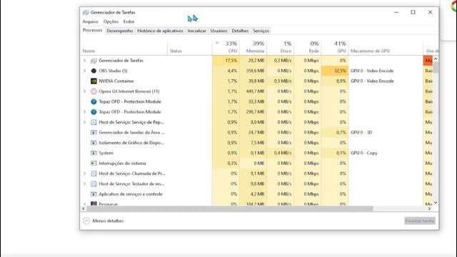Screen dimensions: 457x257
Task: Click the Finalizar tarefa button
Action: point(420,221)
